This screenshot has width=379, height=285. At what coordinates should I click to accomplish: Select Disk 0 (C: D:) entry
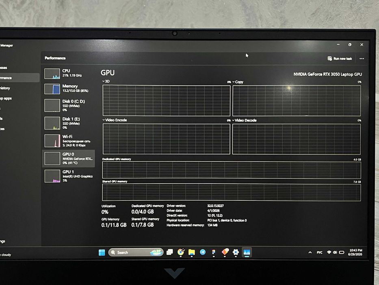(x=69, y=105)
